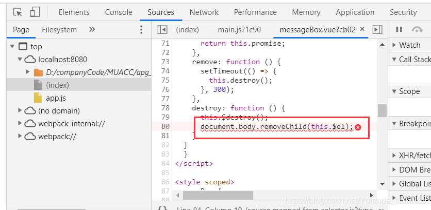Expand the Watch section
The image size is (431, 210).
click(393, 45)
